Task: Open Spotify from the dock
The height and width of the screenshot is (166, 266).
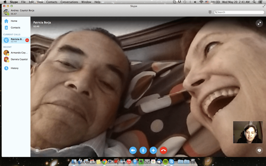Action: point(165,162)
